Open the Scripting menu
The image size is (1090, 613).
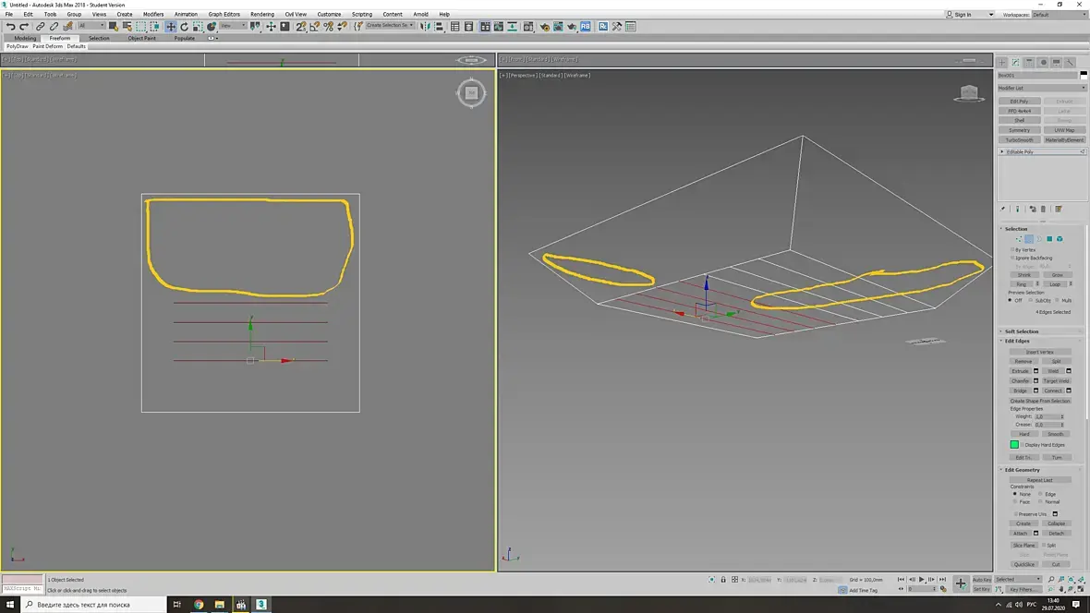(x=361, y=14)
